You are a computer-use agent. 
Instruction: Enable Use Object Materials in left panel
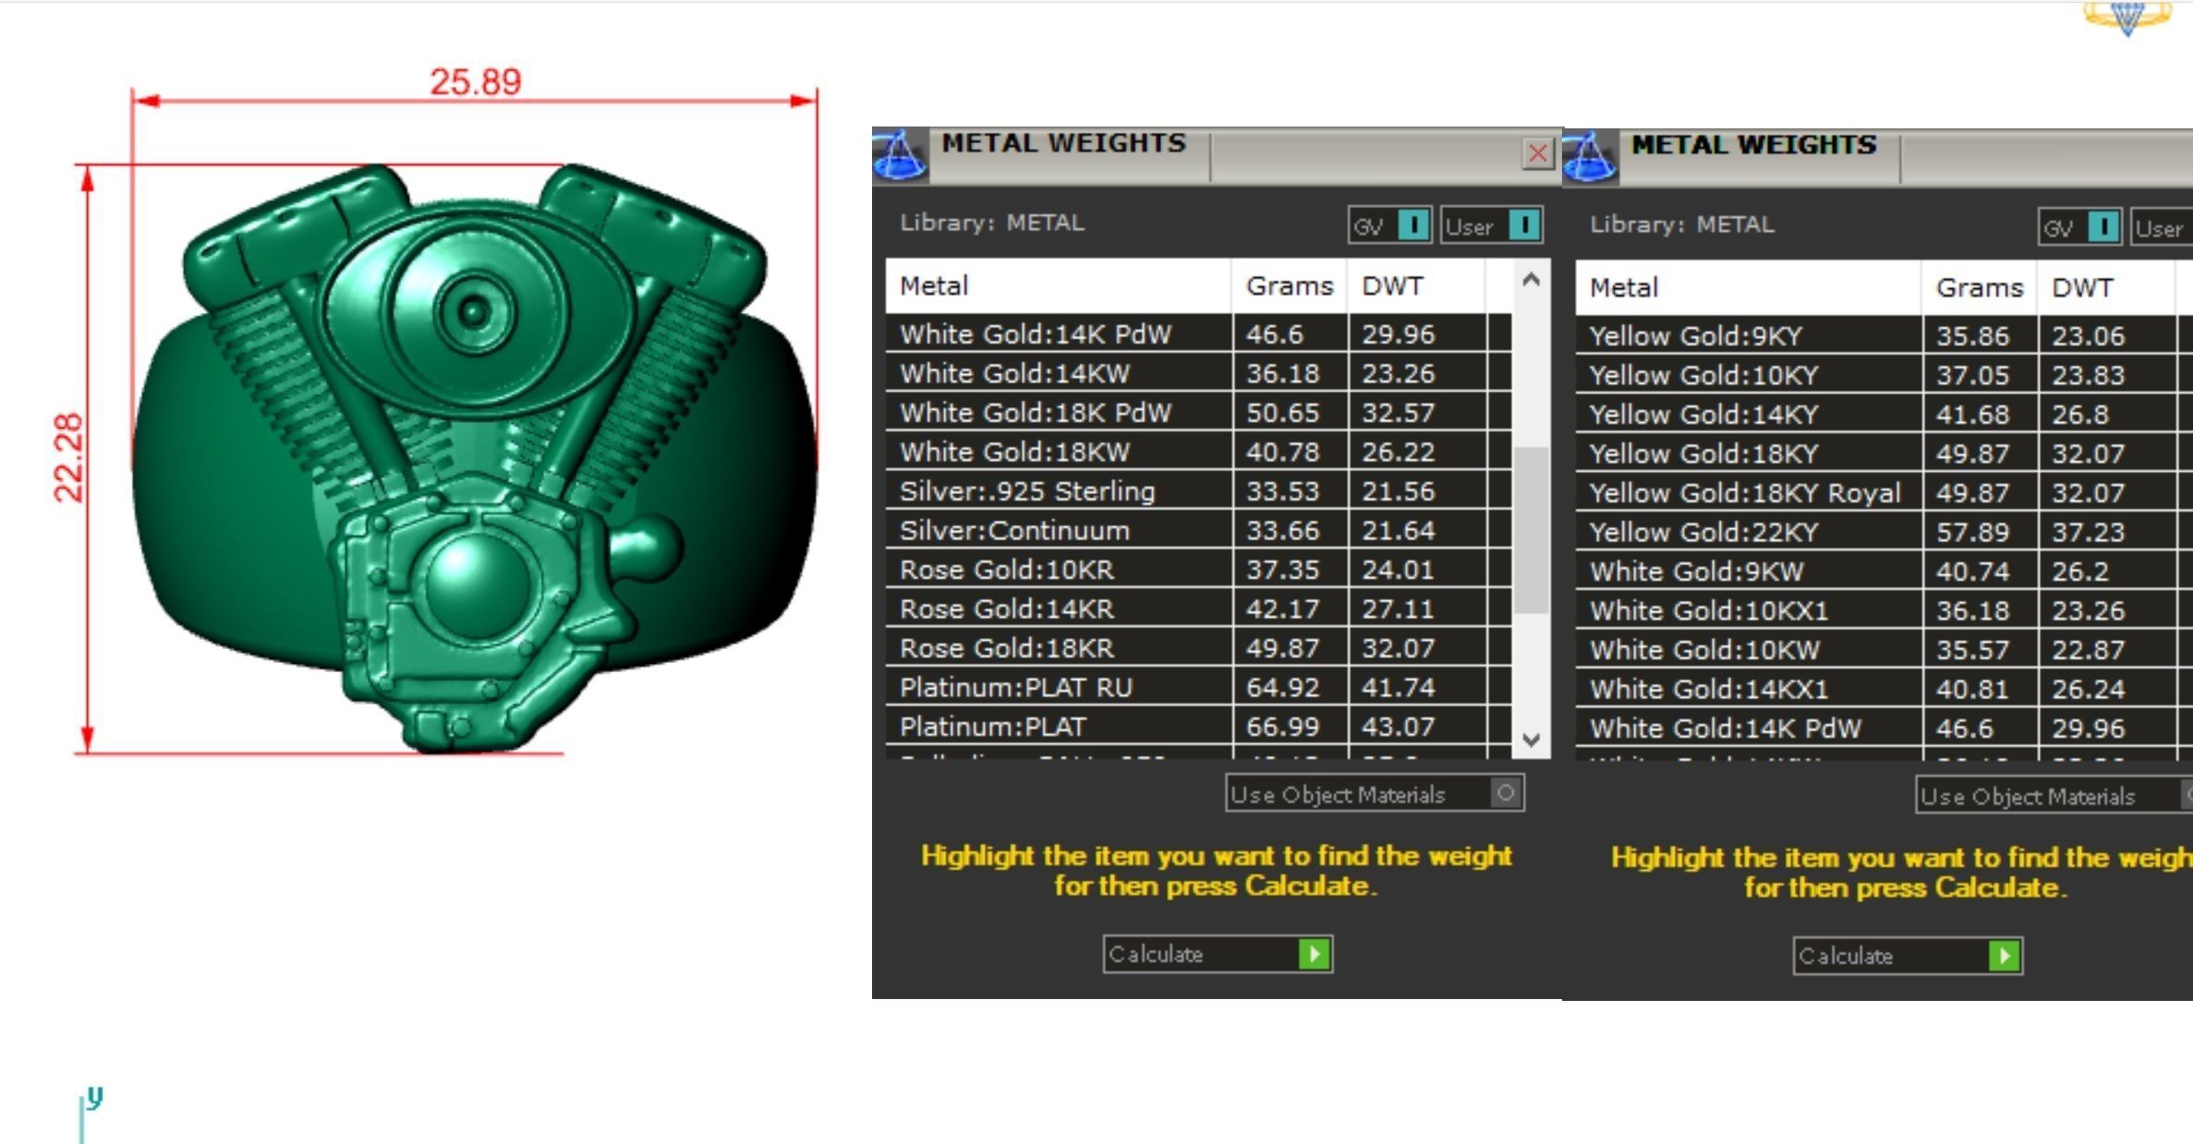coord(1505,793)
